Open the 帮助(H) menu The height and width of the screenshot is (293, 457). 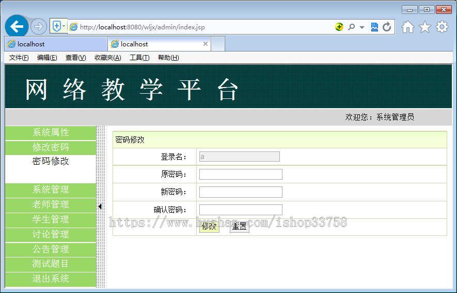point(168,58)
